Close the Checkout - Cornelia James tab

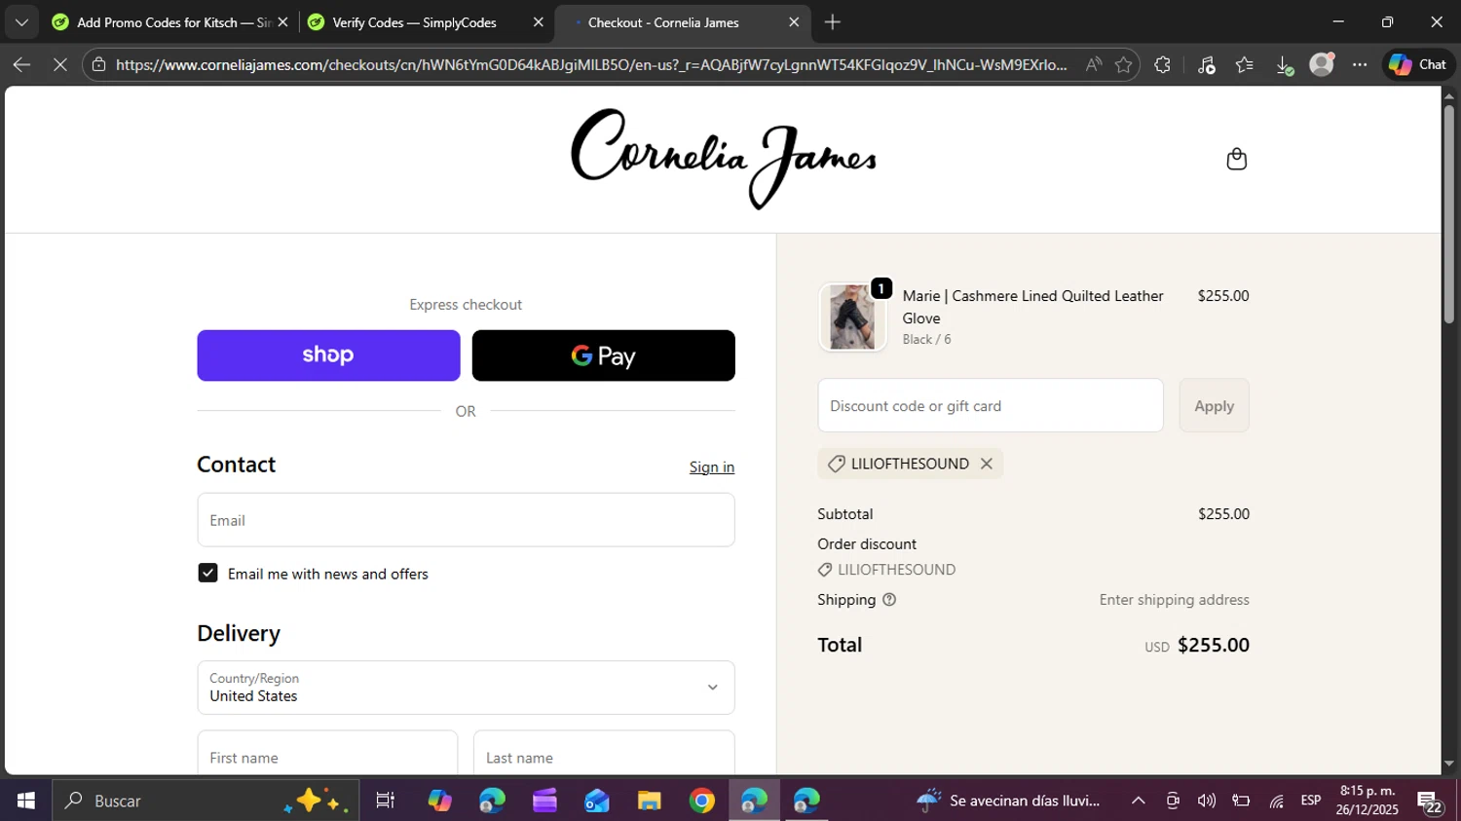point(794,21)
